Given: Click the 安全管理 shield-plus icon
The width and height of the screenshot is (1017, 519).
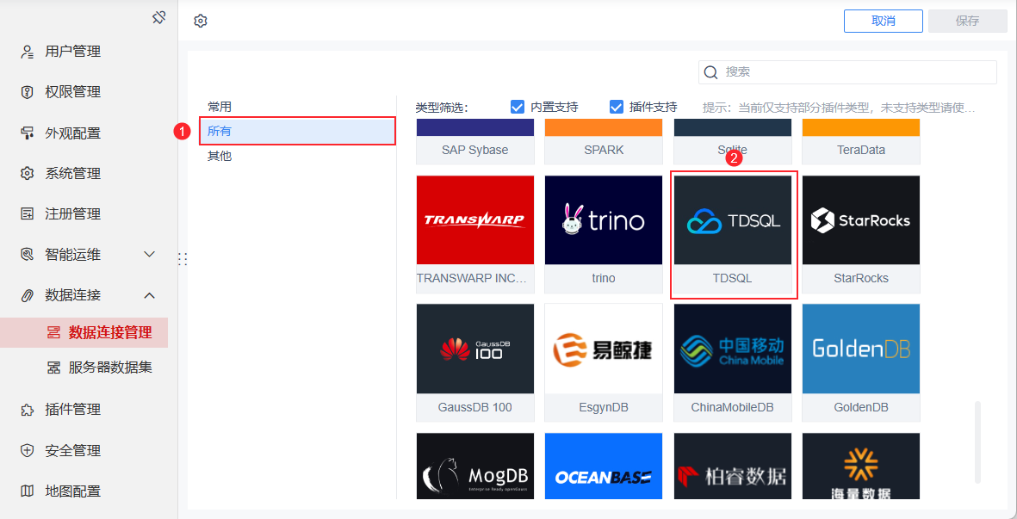Looking at the screenshot, I should [28, 450].
